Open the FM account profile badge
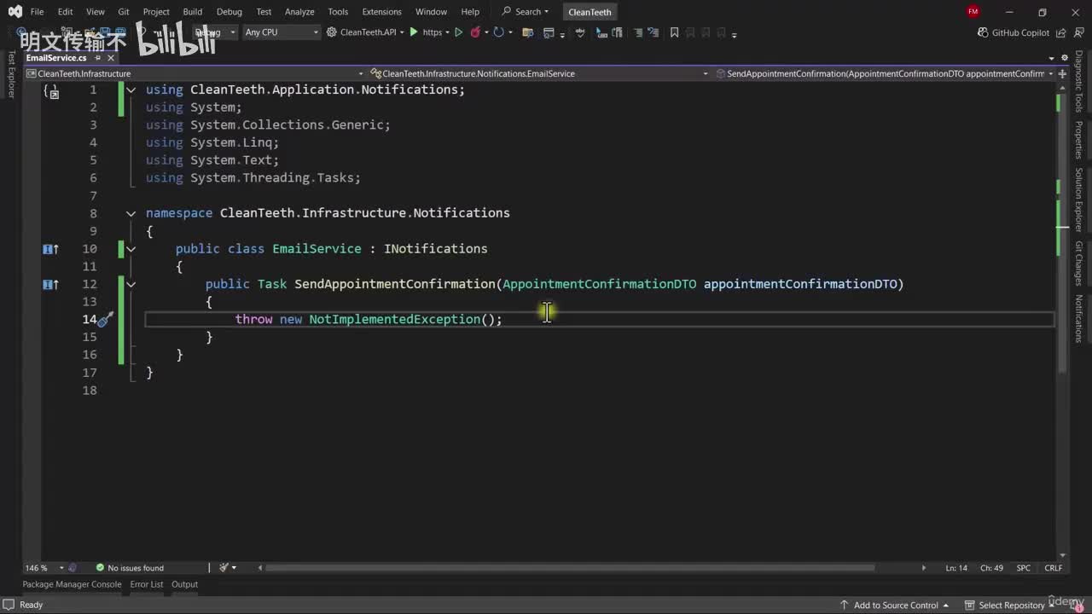Screen dimensions: 1092x614 [x=973, y=12]
